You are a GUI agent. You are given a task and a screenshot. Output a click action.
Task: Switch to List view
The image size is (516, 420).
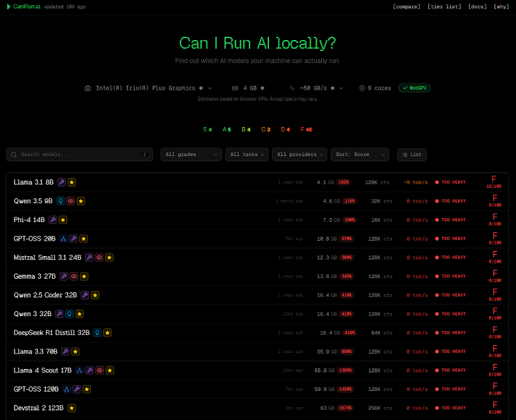point(412,154)
